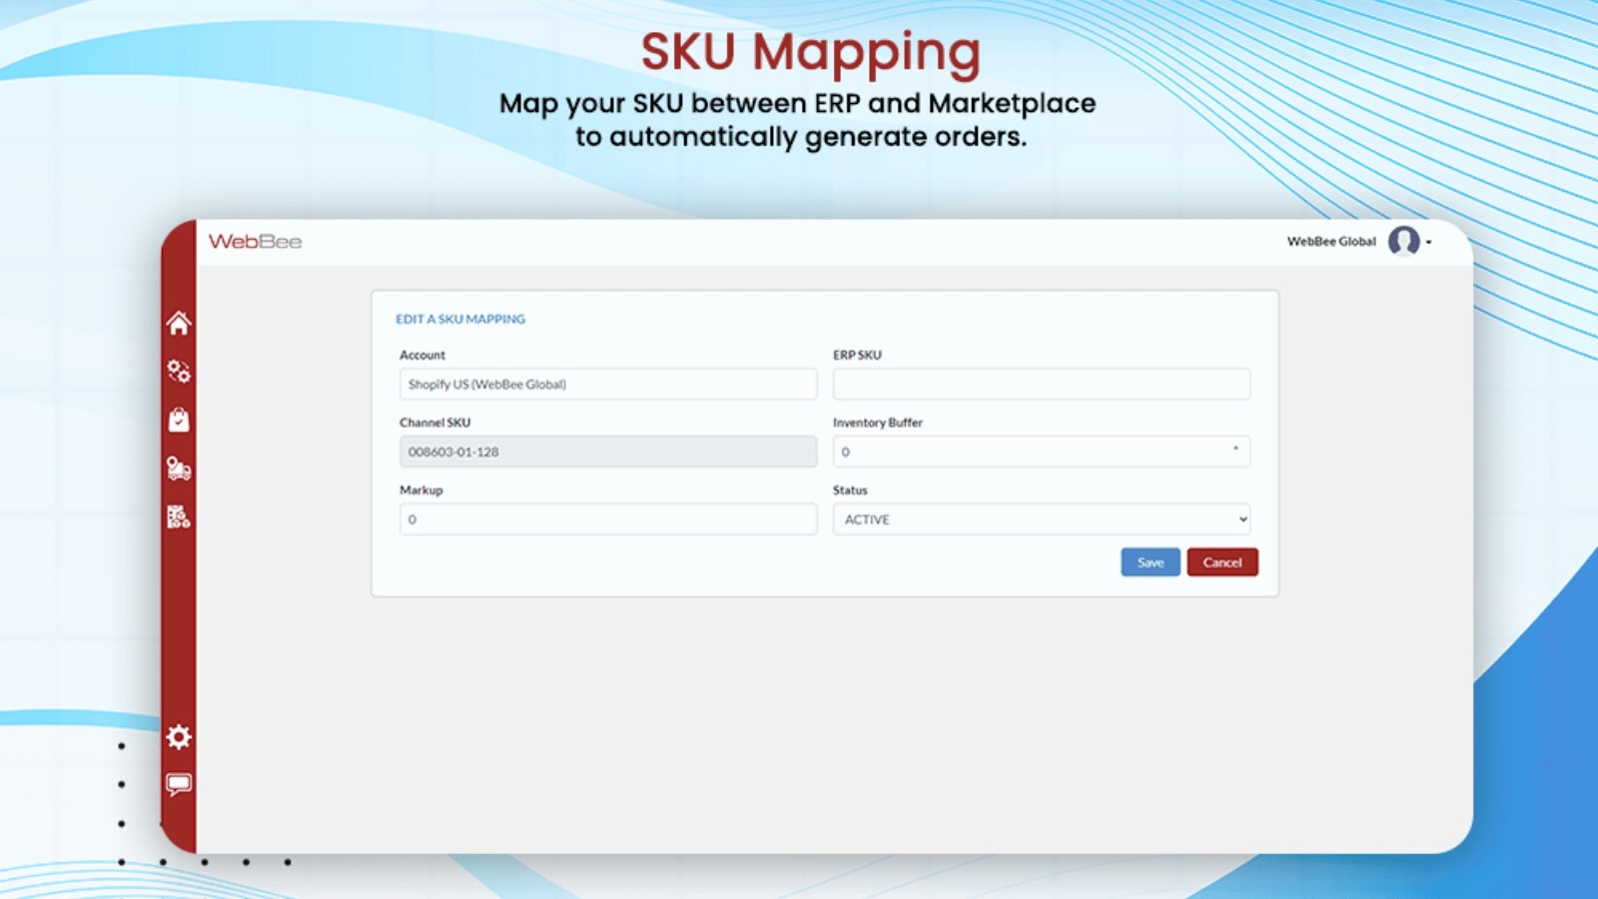Expand the user account dropdown arrow
1598x899 pixels.
pos(1429,242)
